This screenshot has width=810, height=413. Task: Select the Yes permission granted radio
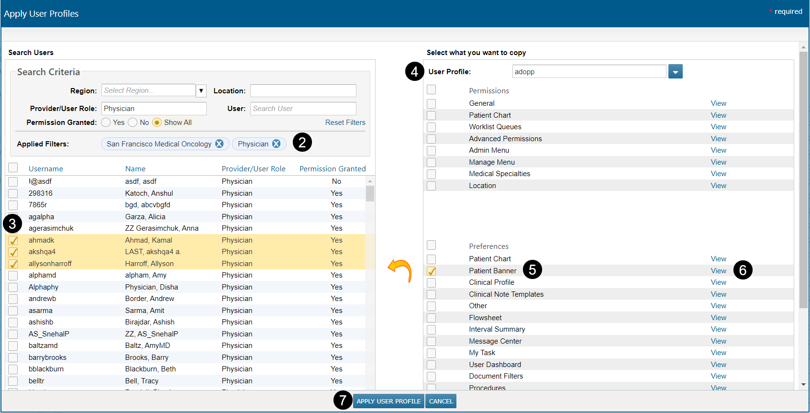(106, 123)
